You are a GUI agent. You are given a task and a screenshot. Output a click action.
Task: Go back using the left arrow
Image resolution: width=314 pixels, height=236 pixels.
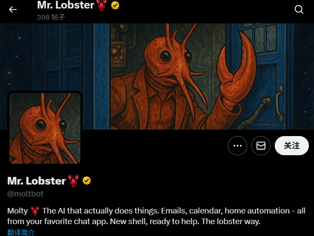(x=13, y=9)
